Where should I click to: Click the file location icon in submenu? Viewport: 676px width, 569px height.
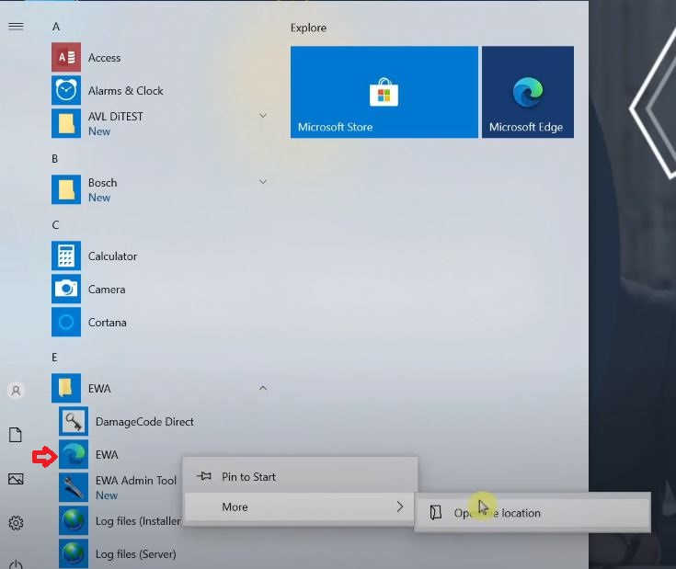click(x=435, y=512)
